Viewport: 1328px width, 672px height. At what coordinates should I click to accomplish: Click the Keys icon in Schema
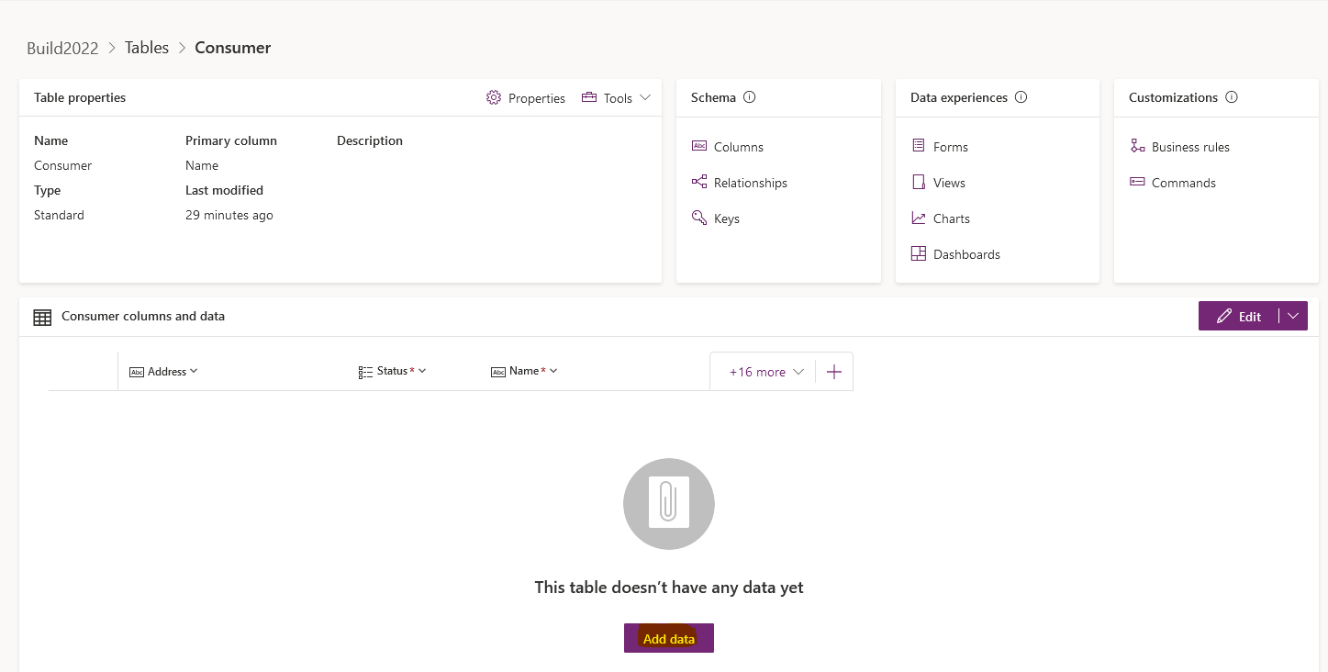point(699,218)
